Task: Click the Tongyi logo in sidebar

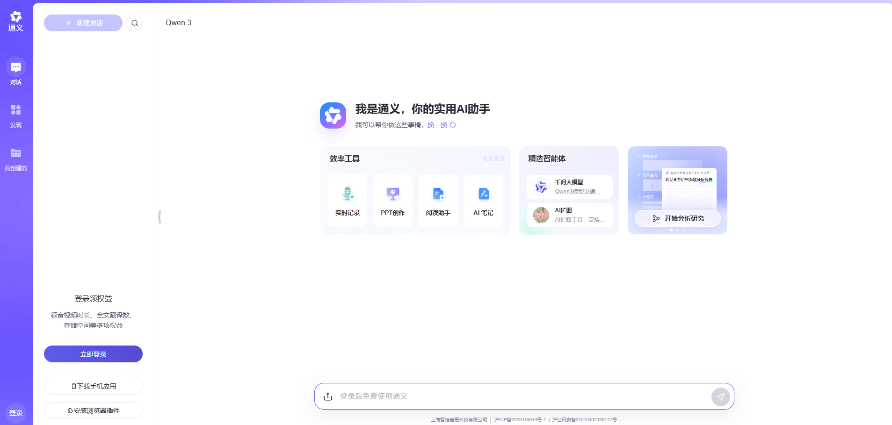Action: pos(16,21)
